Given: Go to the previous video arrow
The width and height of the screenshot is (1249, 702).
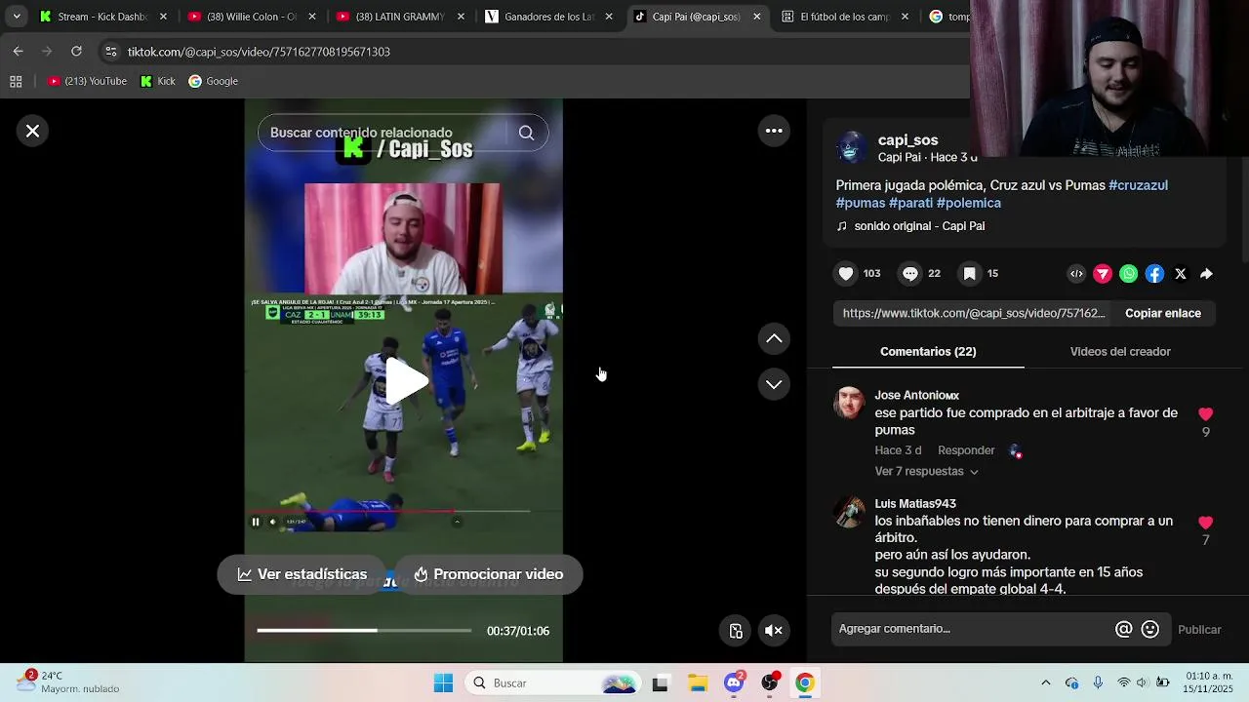Looking at the screenshot, I should click(774, 338).
